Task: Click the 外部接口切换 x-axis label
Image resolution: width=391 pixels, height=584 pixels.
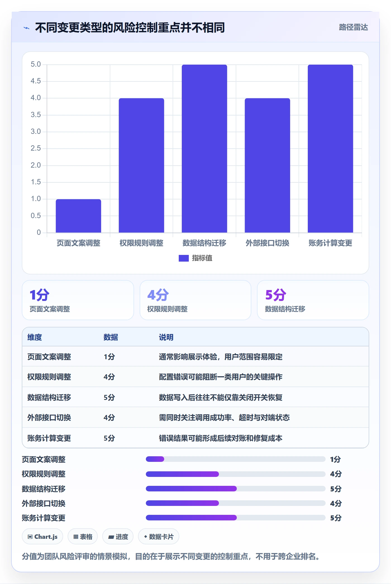Action: pos(268,243)
